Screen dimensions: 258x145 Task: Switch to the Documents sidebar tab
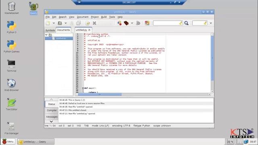pos(63,30)
